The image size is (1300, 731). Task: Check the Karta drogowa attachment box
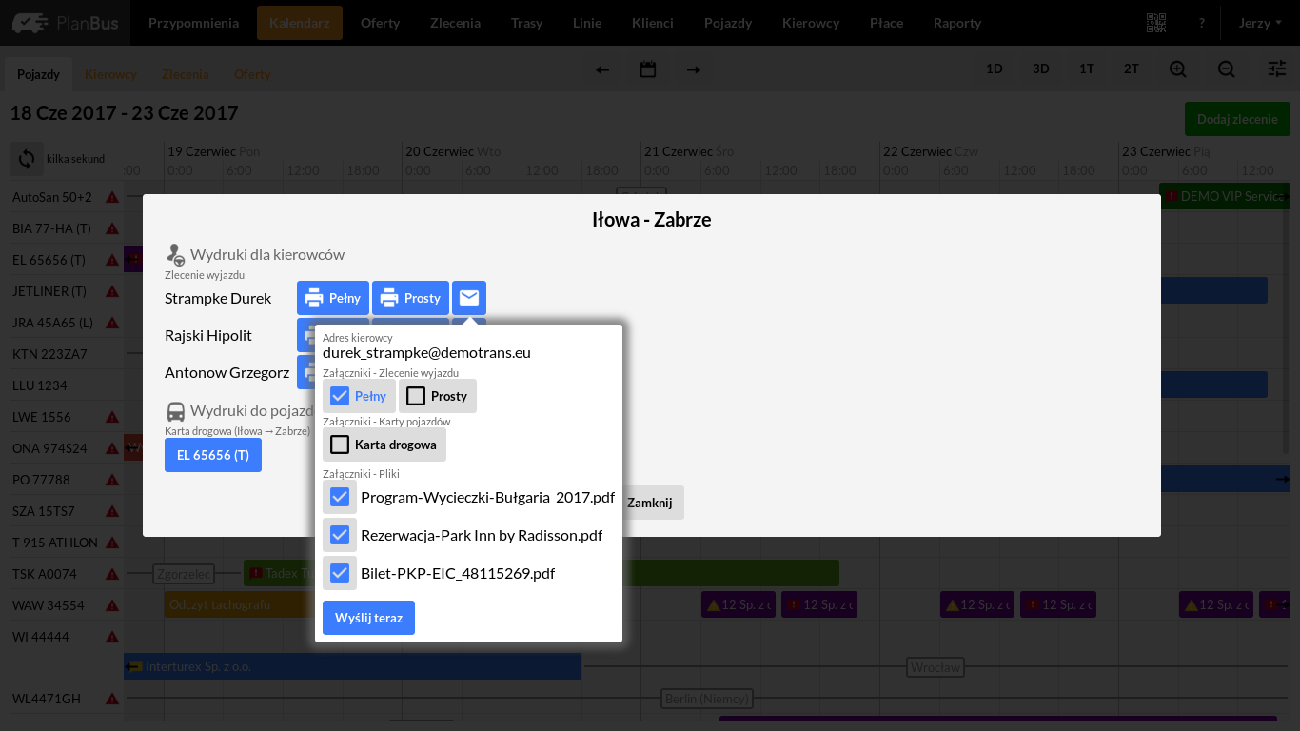coord(339,444)
